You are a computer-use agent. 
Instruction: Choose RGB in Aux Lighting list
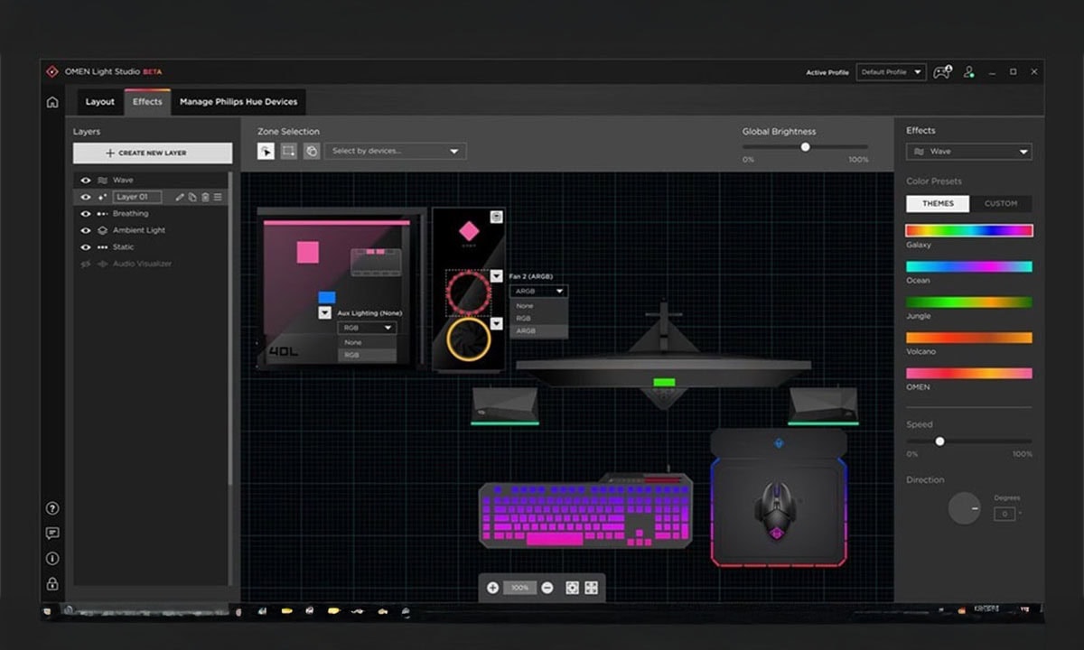[366, 356]
